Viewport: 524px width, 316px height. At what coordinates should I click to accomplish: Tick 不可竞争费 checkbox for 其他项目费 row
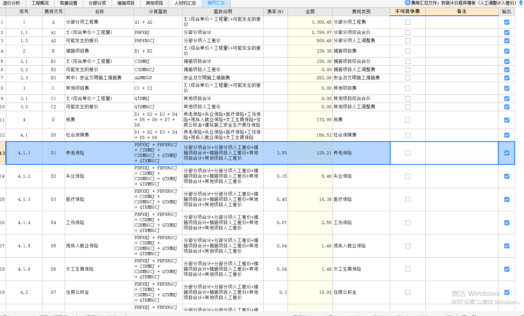point(408,88)
